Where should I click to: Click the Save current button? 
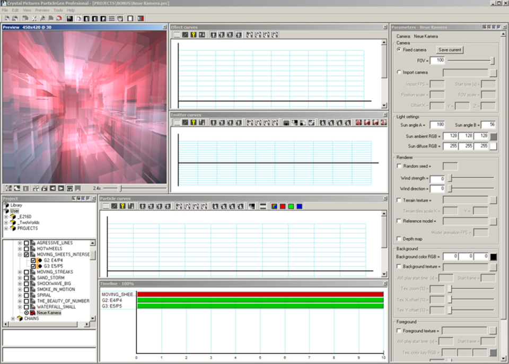tap(450, 50)
